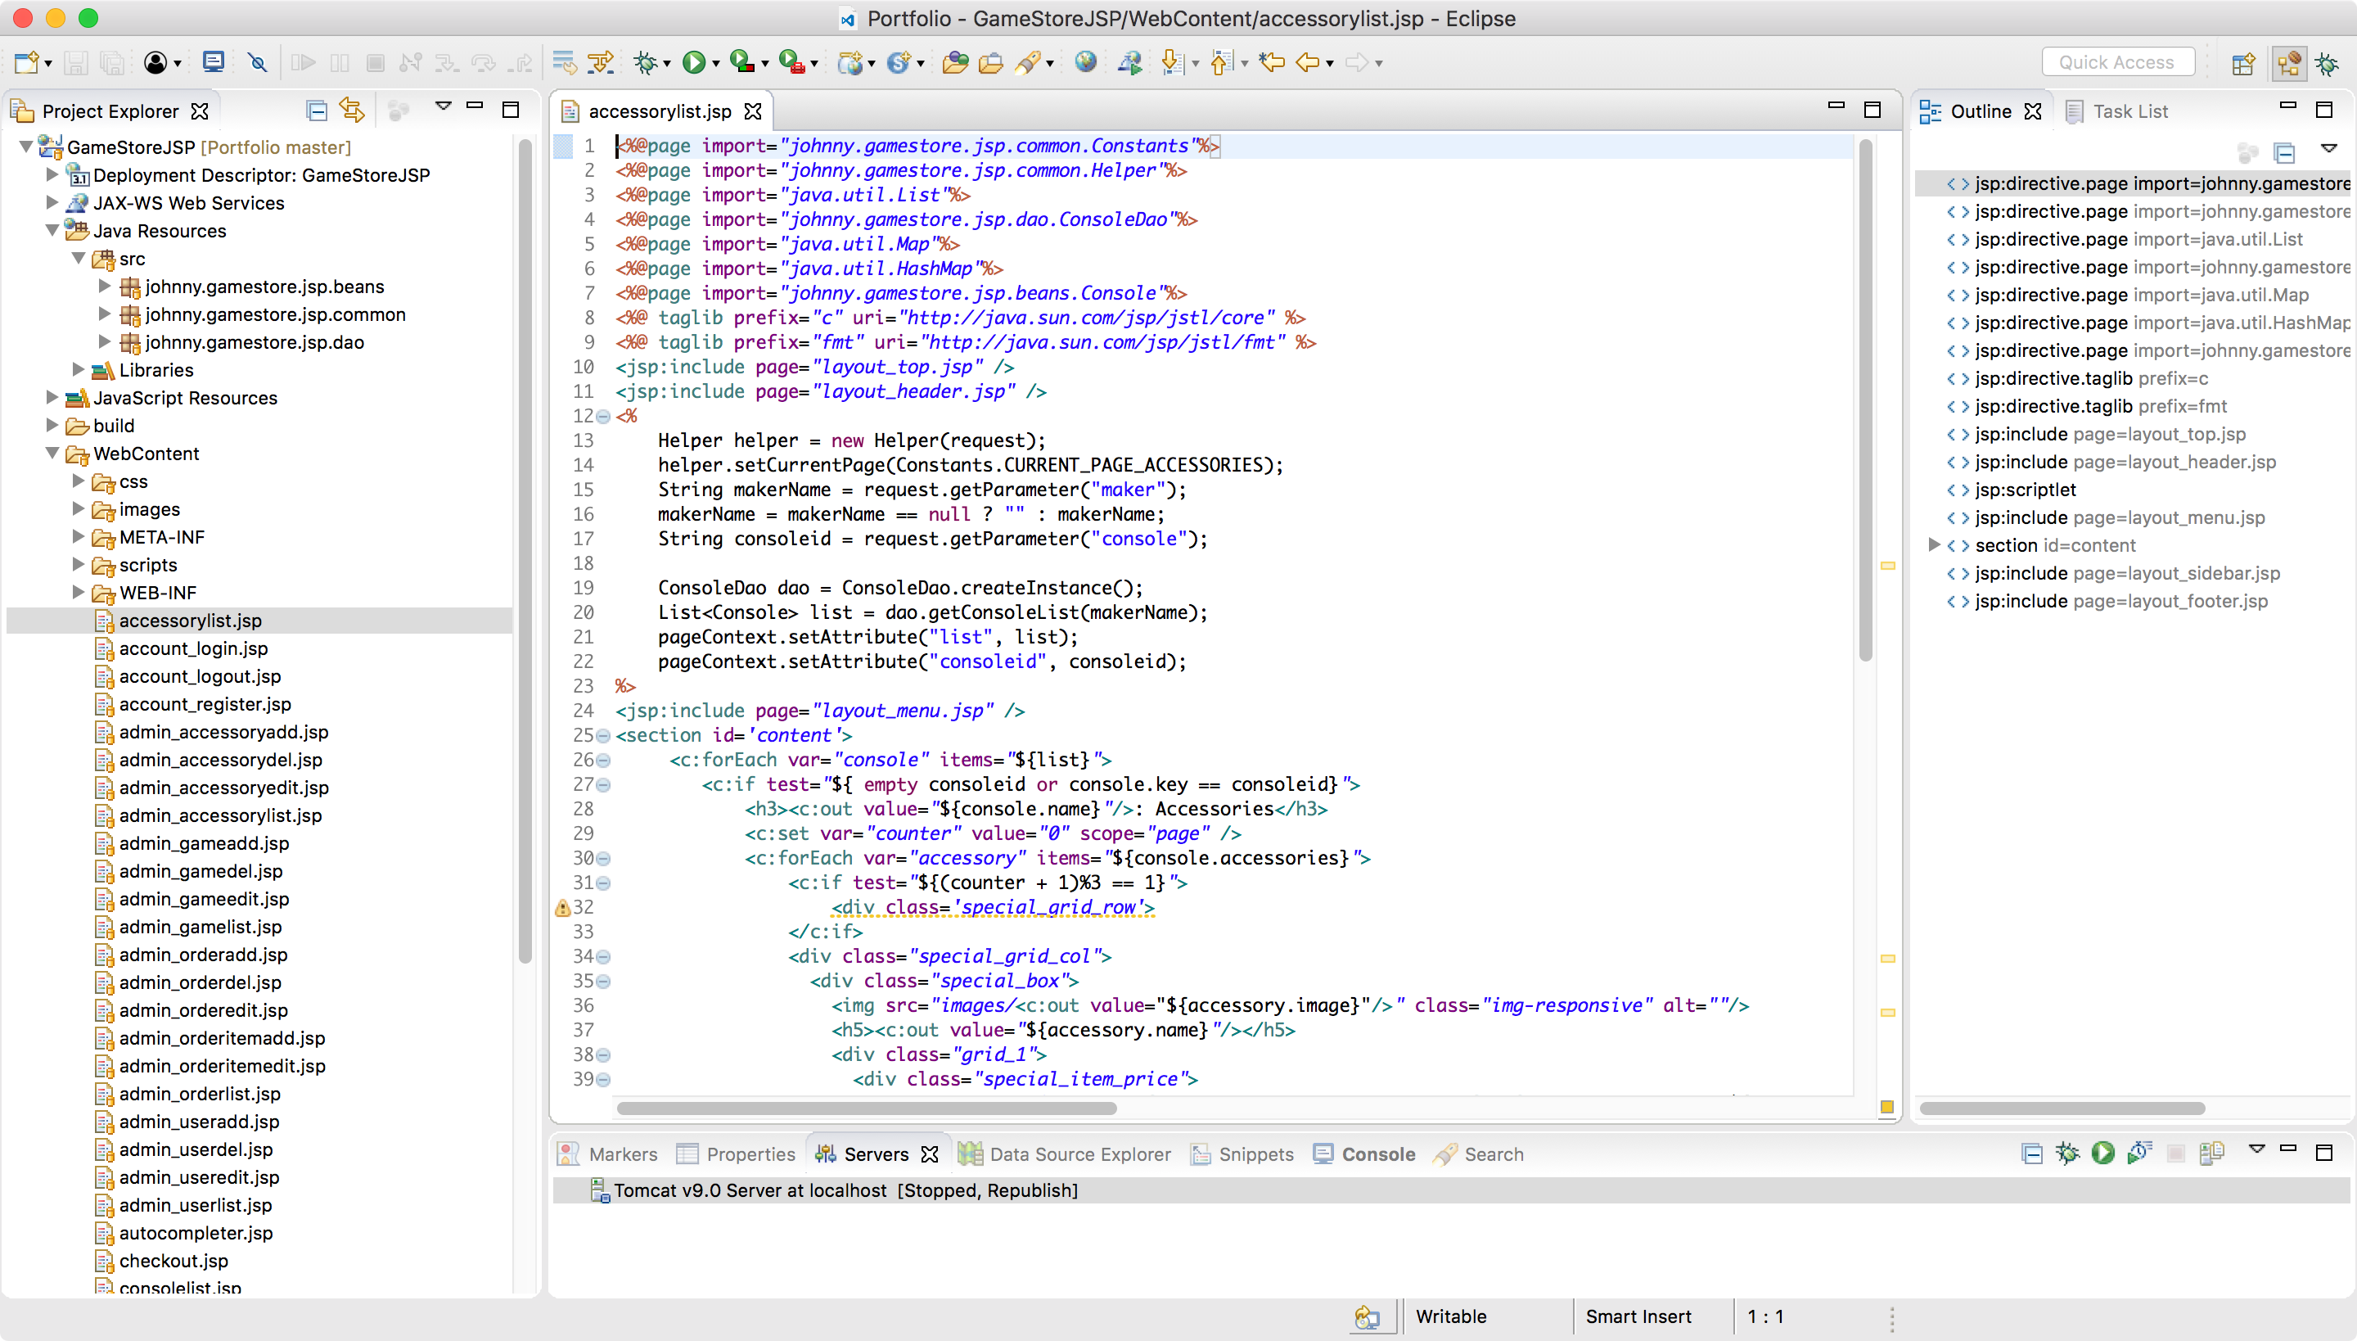Expand the WEB-INF folder
Screen dimensions: 2357x1341
tap(79, 592)
